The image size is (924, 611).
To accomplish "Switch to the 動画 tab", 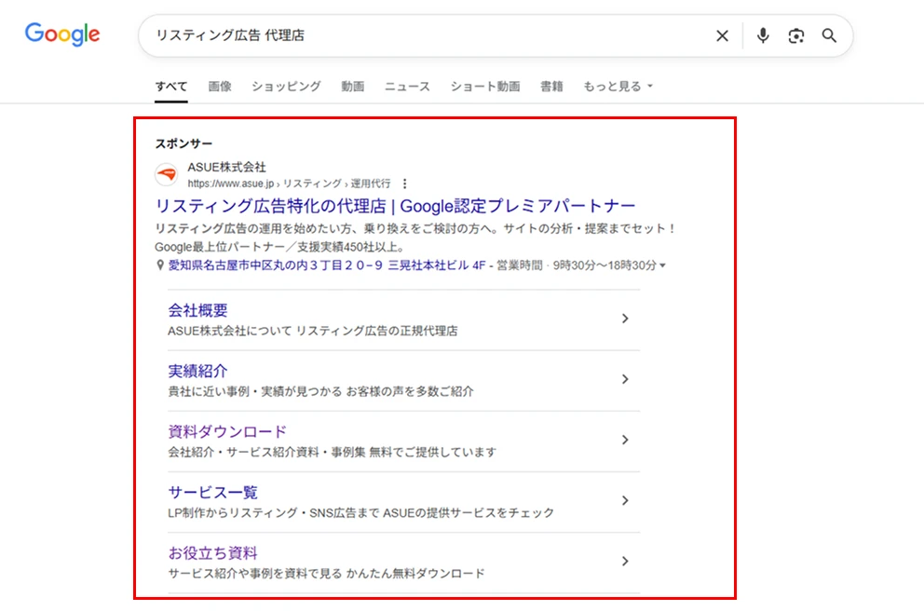I will [x=352, y=87].
